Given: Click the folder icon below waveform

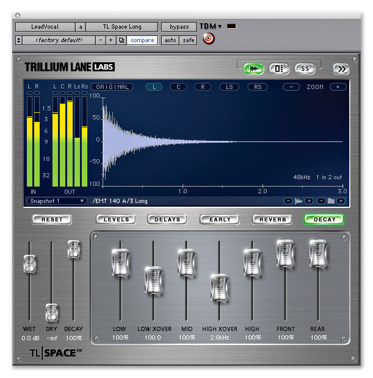Looking at the screenshot, I should pyautogui.click(x=330, y=201).
